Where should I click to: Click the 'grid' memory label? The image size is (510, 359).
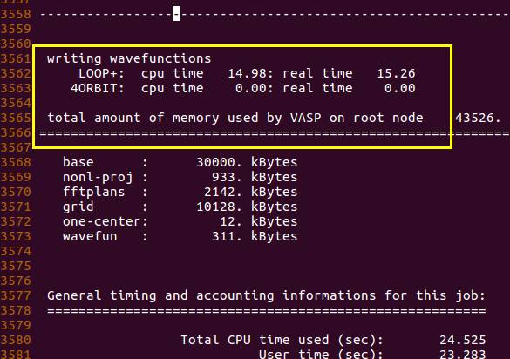[78, 207]
